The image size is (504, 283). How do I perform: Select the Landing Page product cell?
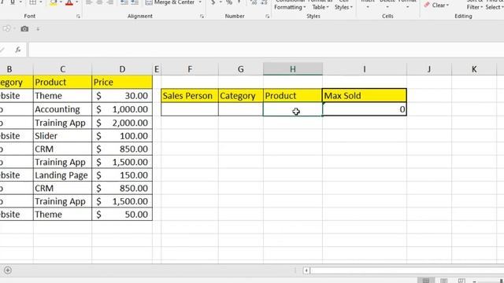tap(62, 175)
